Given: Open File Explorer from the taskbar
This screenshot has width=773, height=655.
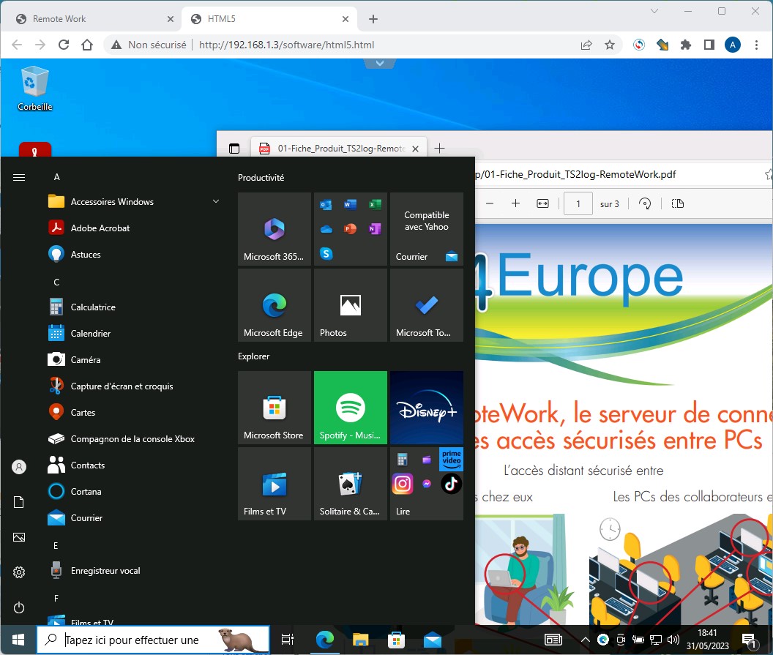Looking at the screenshot, I should pos(361,640).
